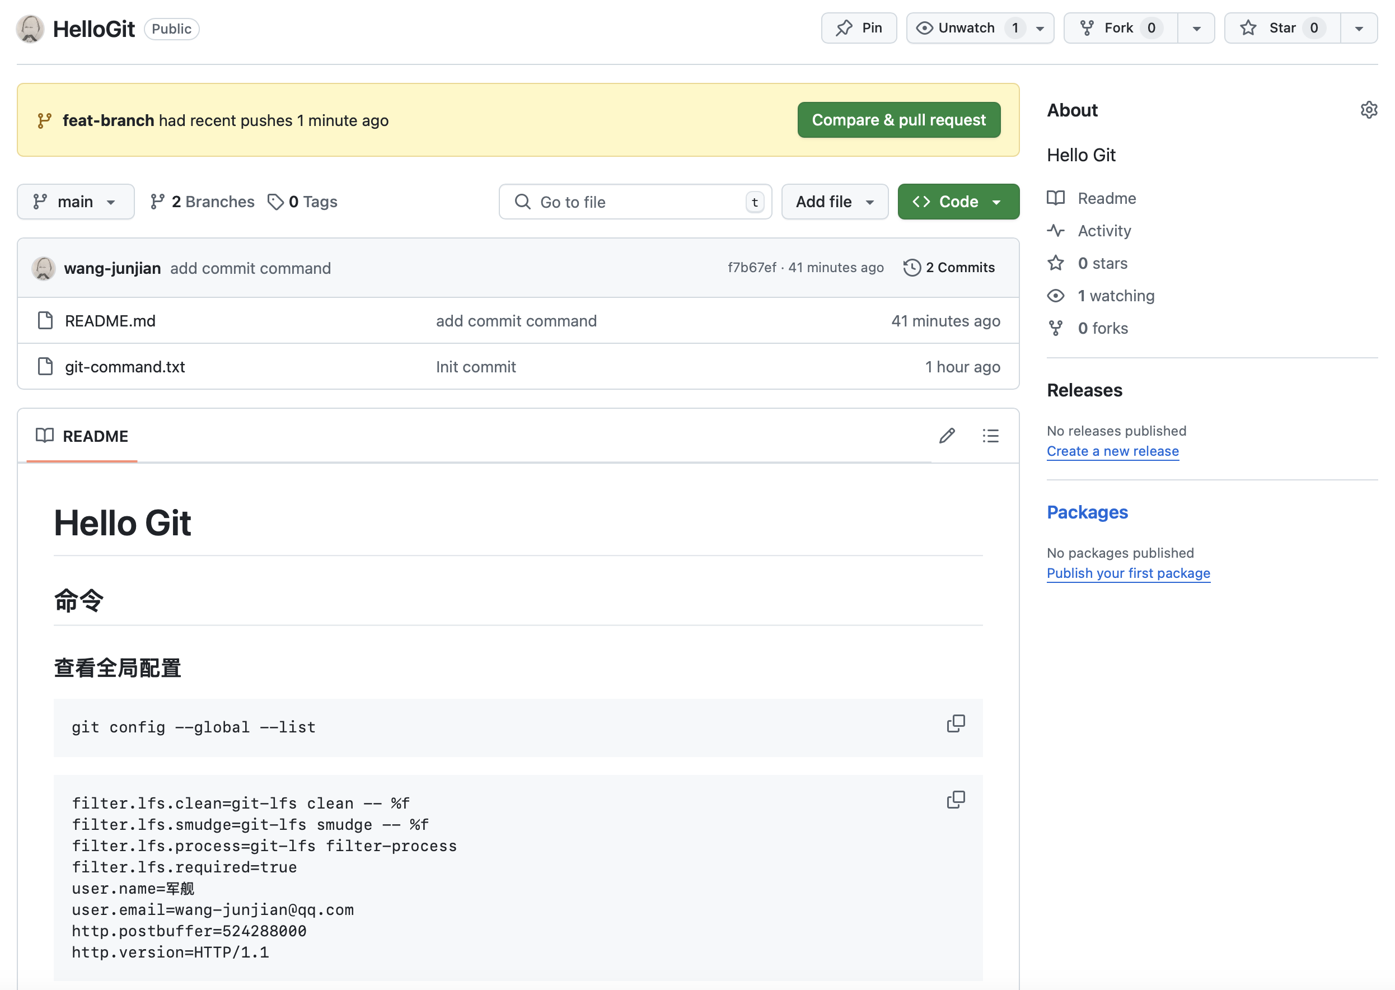Open the Activity sidebar item
1395x990 pixels.
tap(1104, 231)
